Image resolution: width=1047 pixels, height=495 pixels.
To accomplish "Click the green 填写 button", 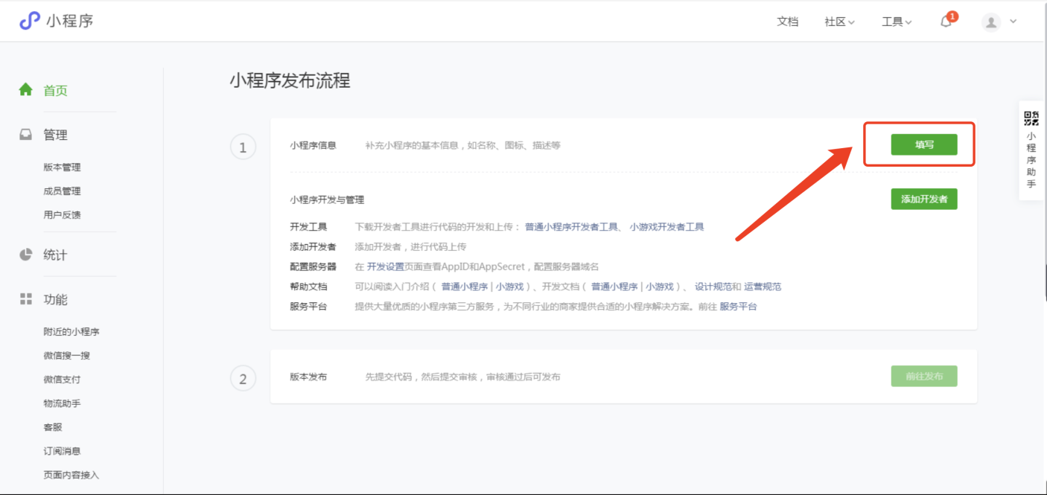I will 923,144.
